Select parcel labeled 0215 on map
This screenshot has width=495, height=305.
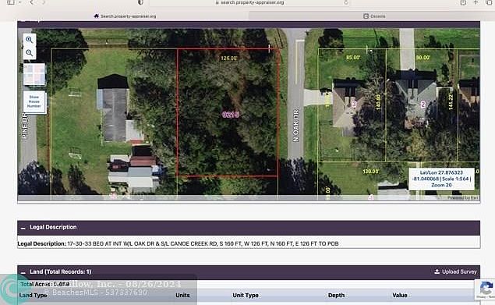[231, 115]
